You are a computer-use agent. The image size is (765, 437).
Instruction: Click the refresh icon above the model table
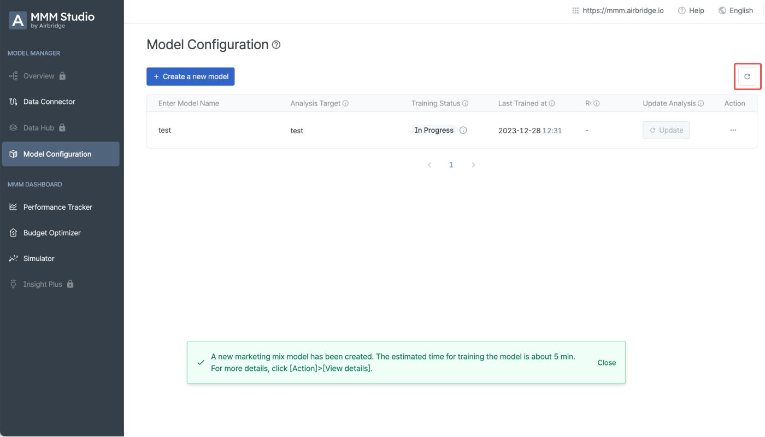pyautogui.click(x=748, y=76)
